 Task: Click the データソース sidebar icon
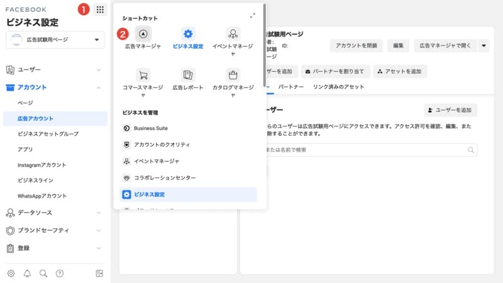point(10,213)
